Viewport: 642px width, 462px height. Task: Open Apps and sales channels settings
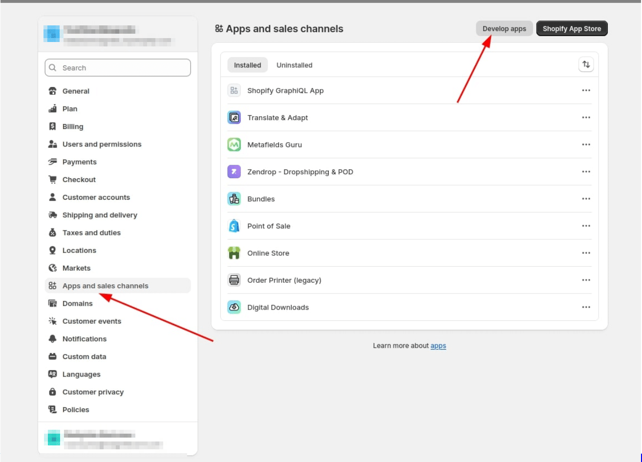coord(118,286)
